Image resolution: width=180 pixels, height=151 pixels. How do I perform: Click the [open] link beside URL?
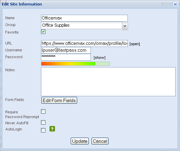tap(135, 44)
